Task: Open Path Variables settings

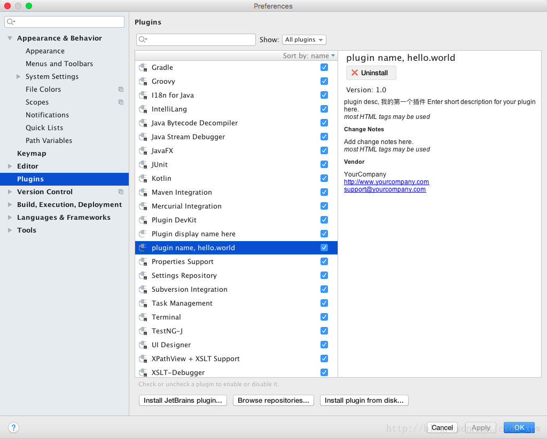Action: (x=49, y=141)
